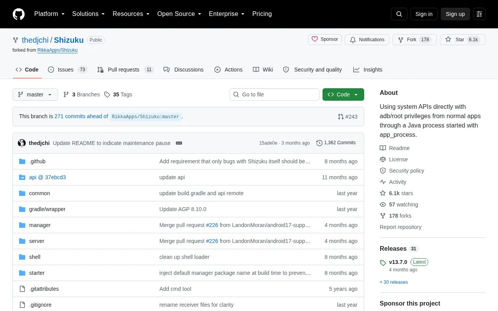Viewport: 498px width, 311px height.
Task: Open the Activity pulse link
Action: click(393, 182)
